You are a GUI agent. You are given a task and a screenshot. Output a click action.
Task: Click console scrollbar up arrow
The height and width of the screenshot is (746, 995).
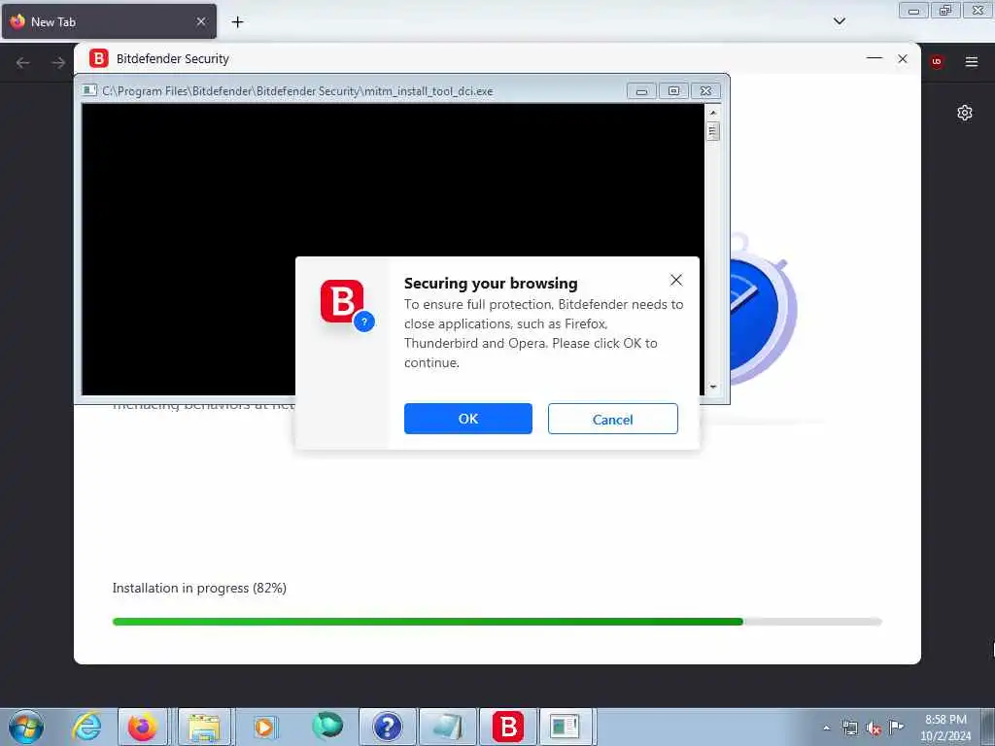click(x=712, y=113)
